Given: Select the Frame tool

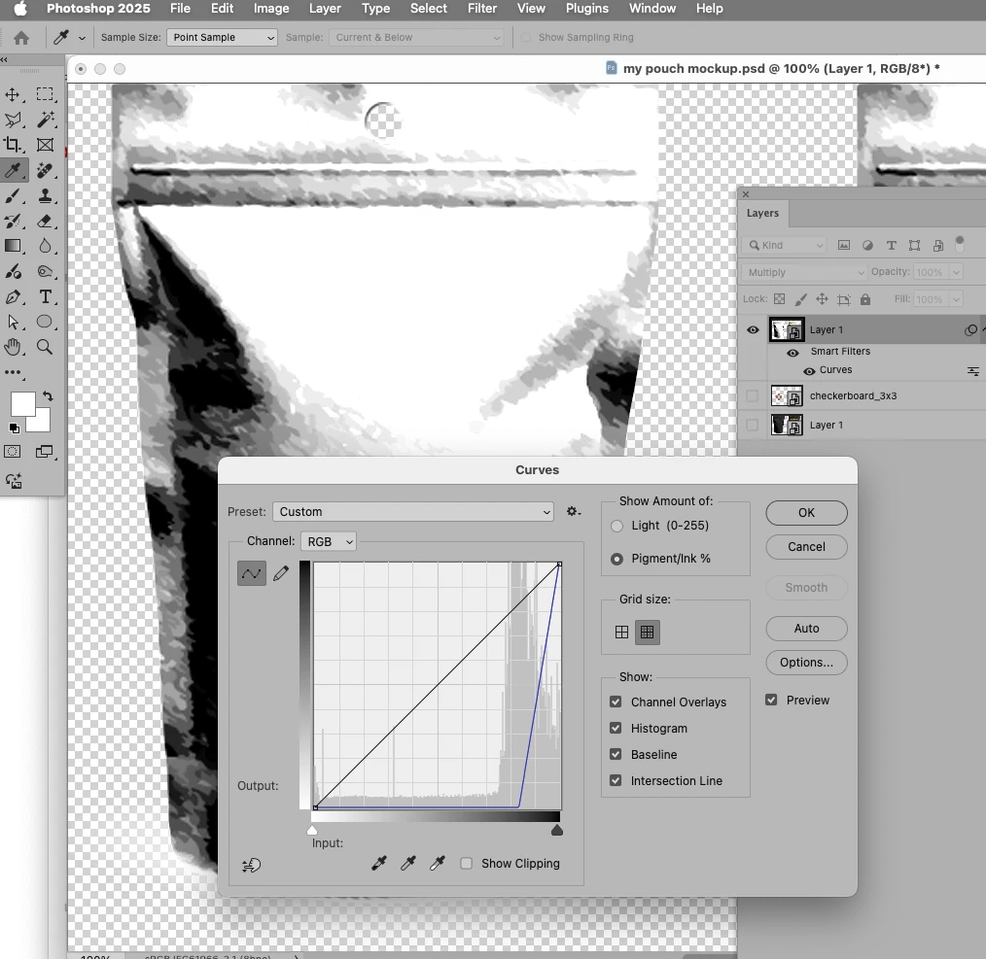Looking at the screenshot, I should click(45, 145).
